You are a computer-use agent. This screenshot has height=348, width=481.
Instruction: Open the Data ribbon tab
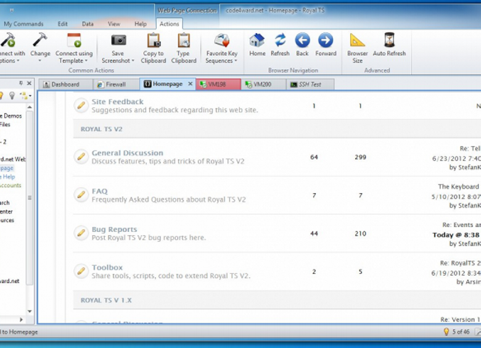(88, 24)
